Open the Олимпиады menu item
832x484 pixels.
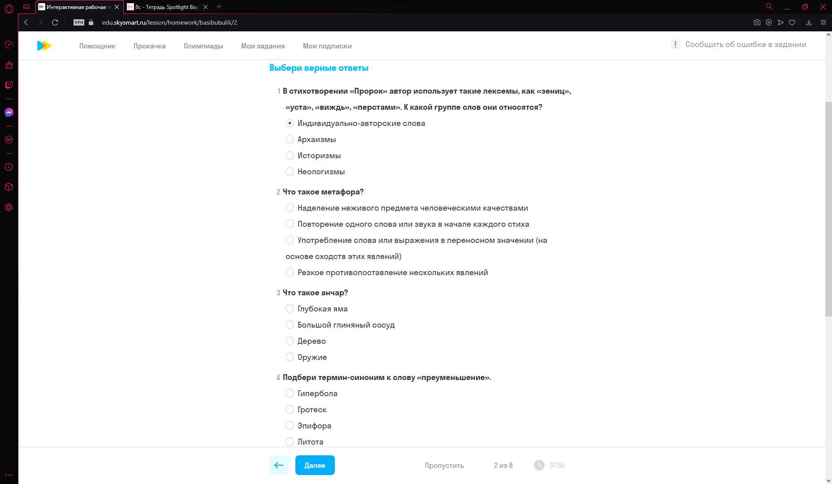[203, 46]
